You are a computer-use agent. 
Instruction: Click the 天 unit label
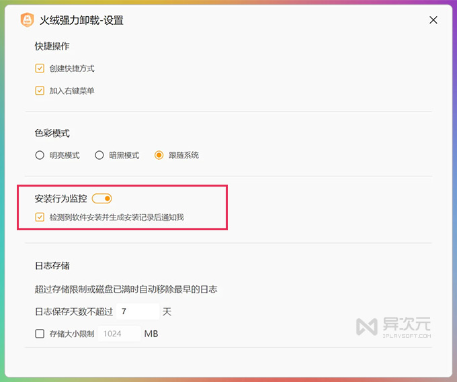(x=167, y=312)
